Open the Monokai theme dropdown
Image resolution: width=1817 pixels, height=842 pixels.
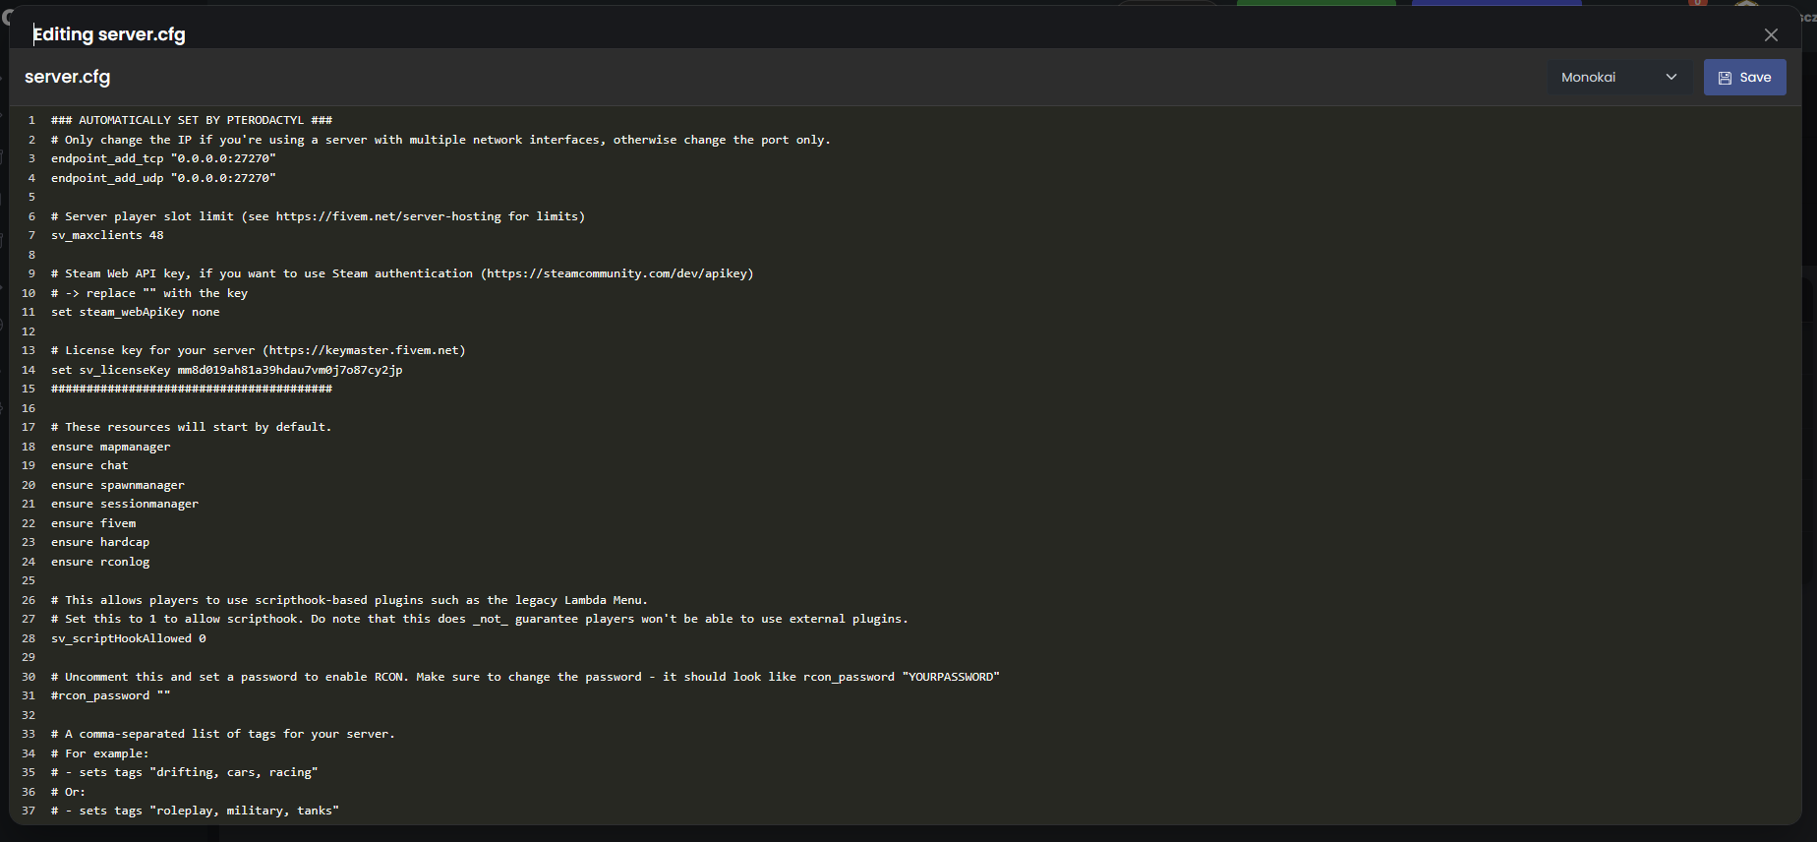pos(1618,78)
